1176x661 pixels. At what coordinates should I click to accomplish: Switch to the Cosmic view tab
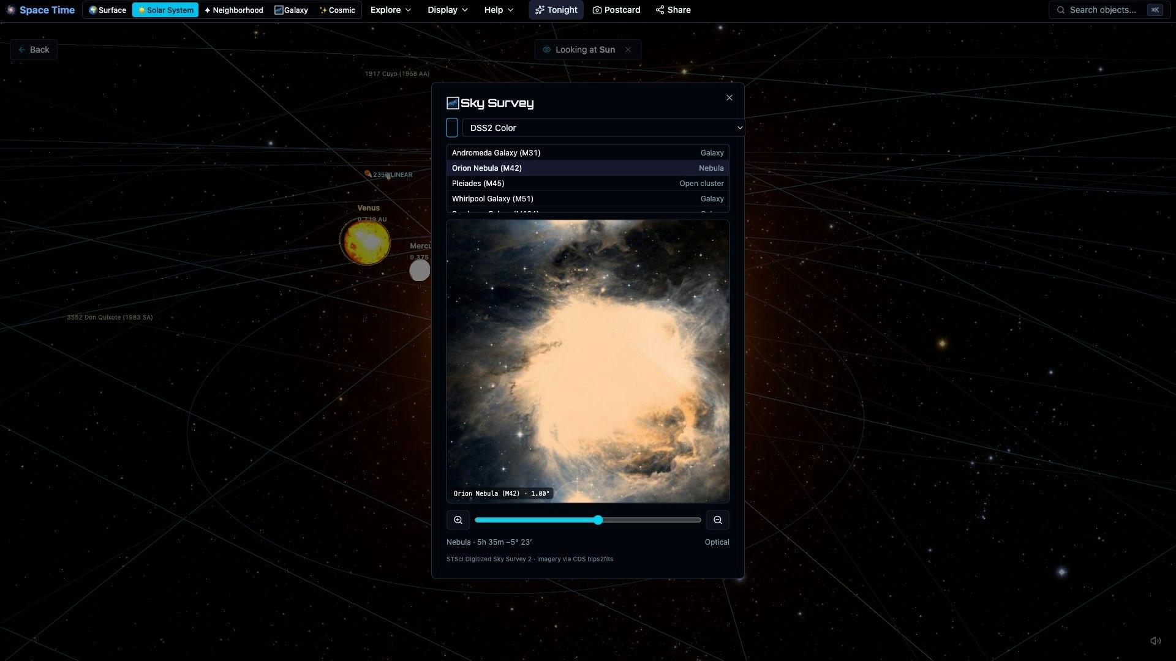coord(337,10)
